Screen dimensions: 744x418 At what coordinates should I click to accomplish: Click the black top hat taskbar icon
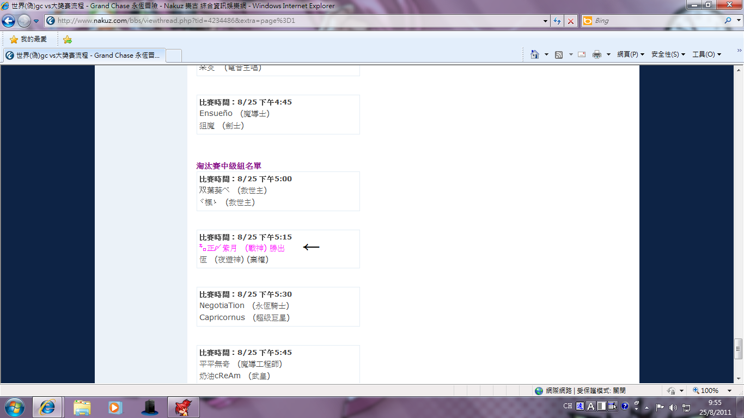[149, 407]
